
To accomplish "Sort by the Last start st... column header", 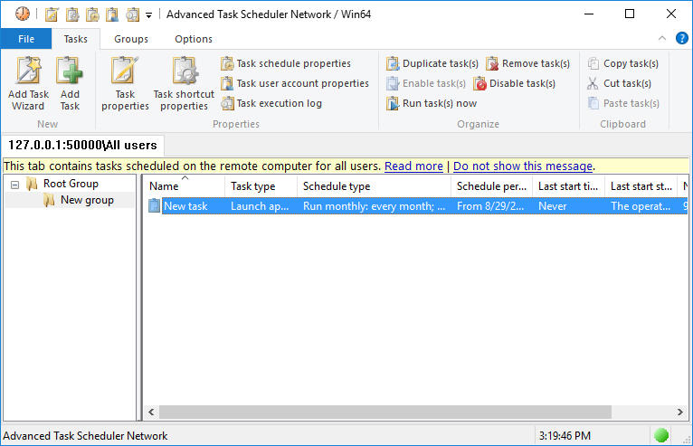I will click(641, 186).
